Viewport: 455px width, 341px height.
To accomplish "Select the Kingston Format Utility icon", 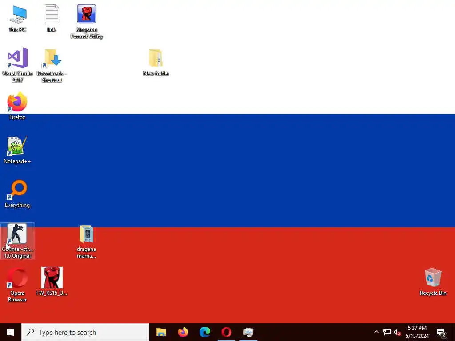I will (87, 21).
